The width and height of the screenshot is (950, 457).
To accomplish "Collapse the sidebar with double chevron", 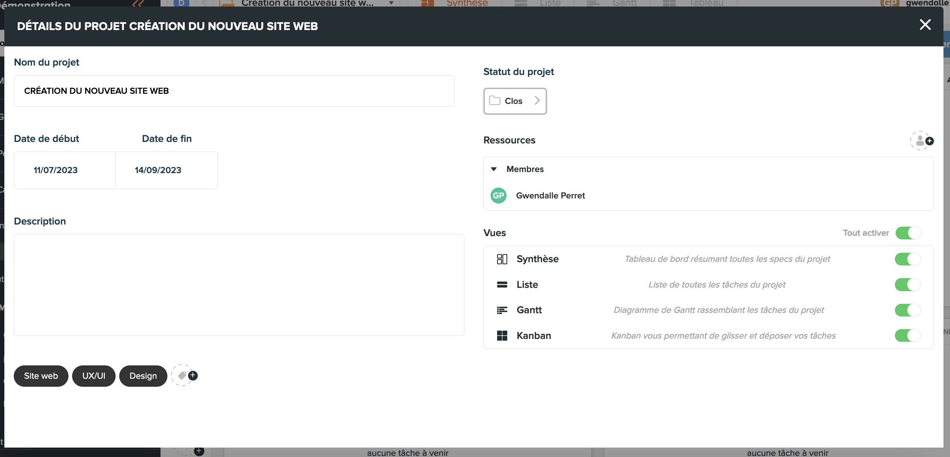I will (138, 3).
